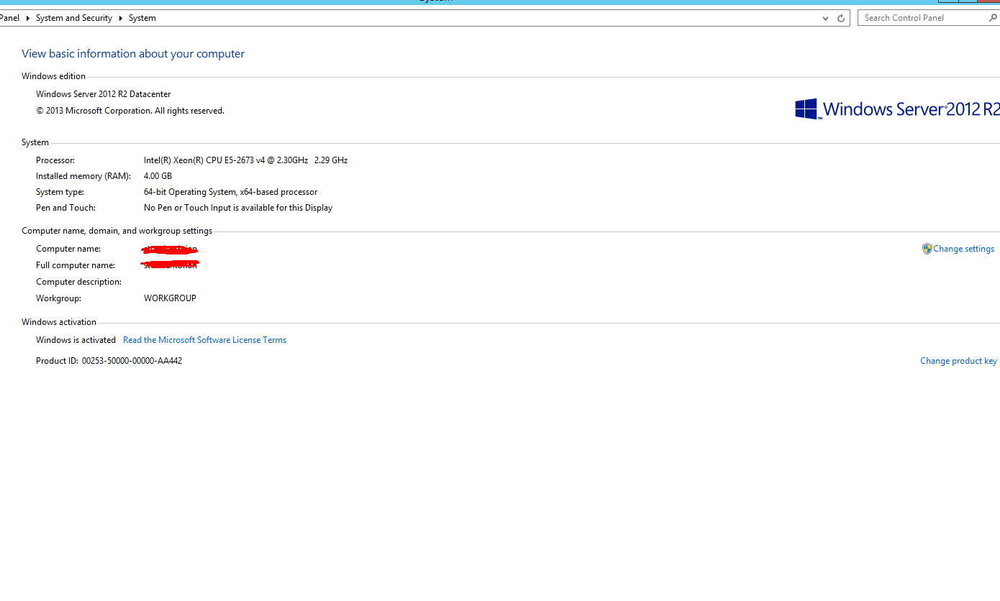The image size is (1000, 601).
Task: Select the System breadcrumb item
Action: pyautogui.click(x=142, y=18)
